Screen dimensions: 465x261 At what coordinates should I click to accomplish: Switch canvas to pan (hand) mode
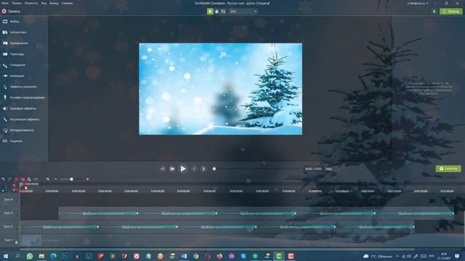click(x=217, y=12)
